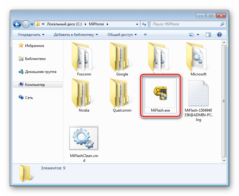Click the Foxconn folder name label

point(84,74)
